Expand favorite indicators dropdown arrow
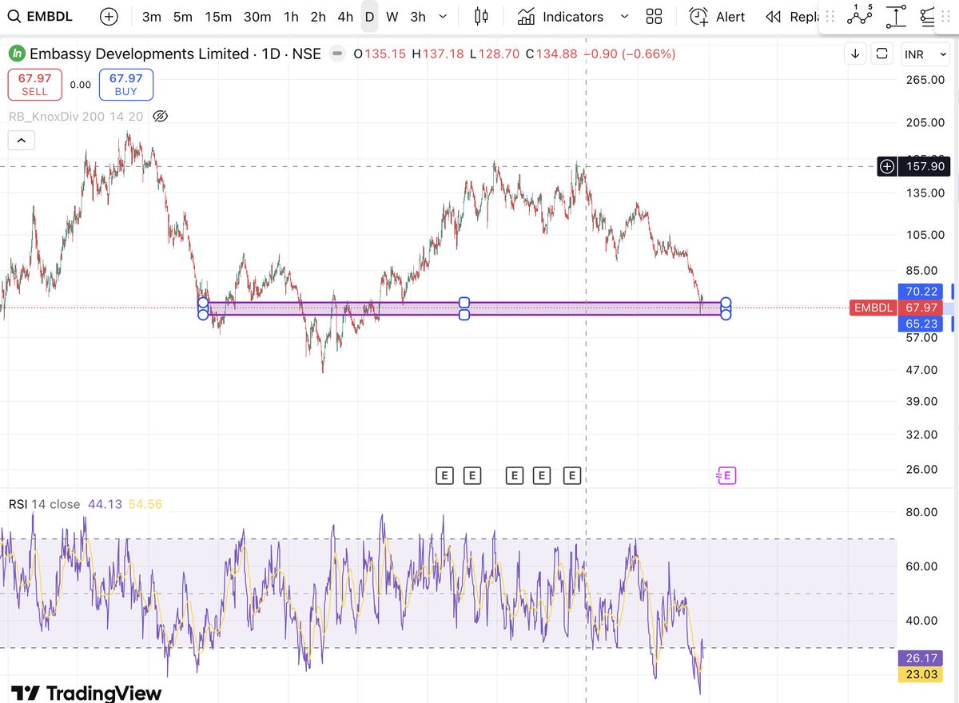The height and width of the screenshot is (703, 959). [625, 17]
